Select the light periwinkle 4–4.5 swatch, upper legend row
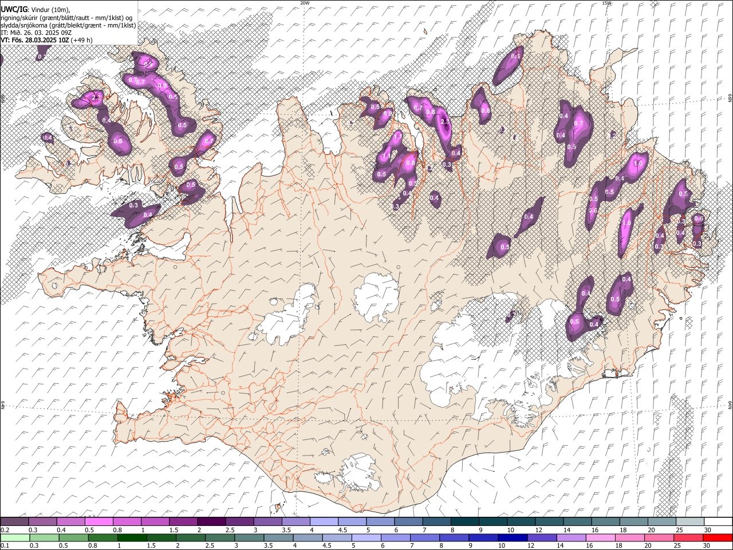Viewport: 733px width, 550px height. 324,522
